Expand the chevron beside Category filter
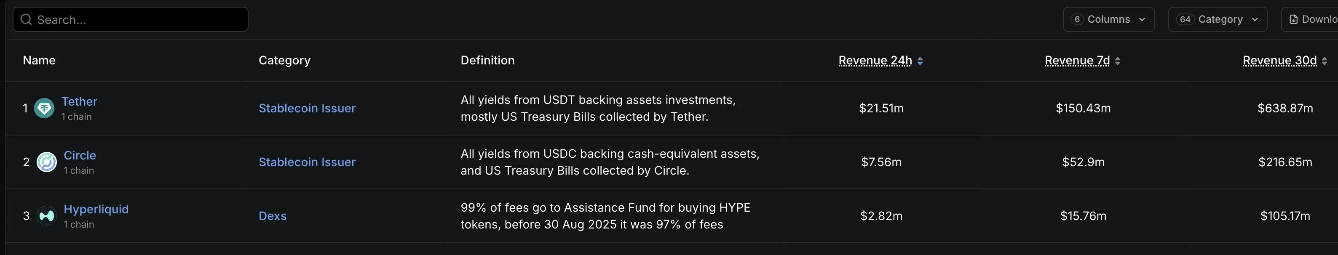Viewport: 1338px width, 255px height. tap(1255, 20)
